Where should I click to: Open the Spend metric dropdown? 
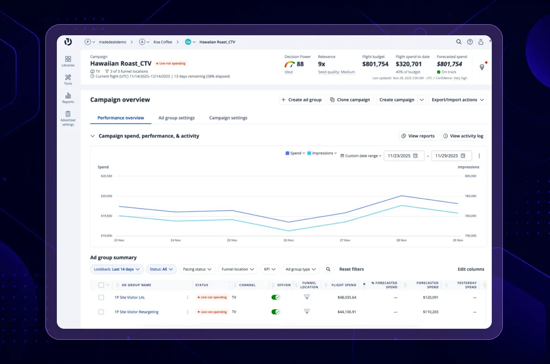tap(295, 153)
